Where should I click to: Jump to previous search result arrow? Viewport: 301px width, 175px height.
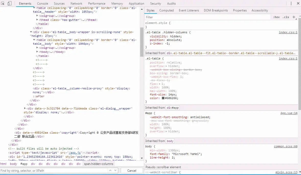click(110, 170)
